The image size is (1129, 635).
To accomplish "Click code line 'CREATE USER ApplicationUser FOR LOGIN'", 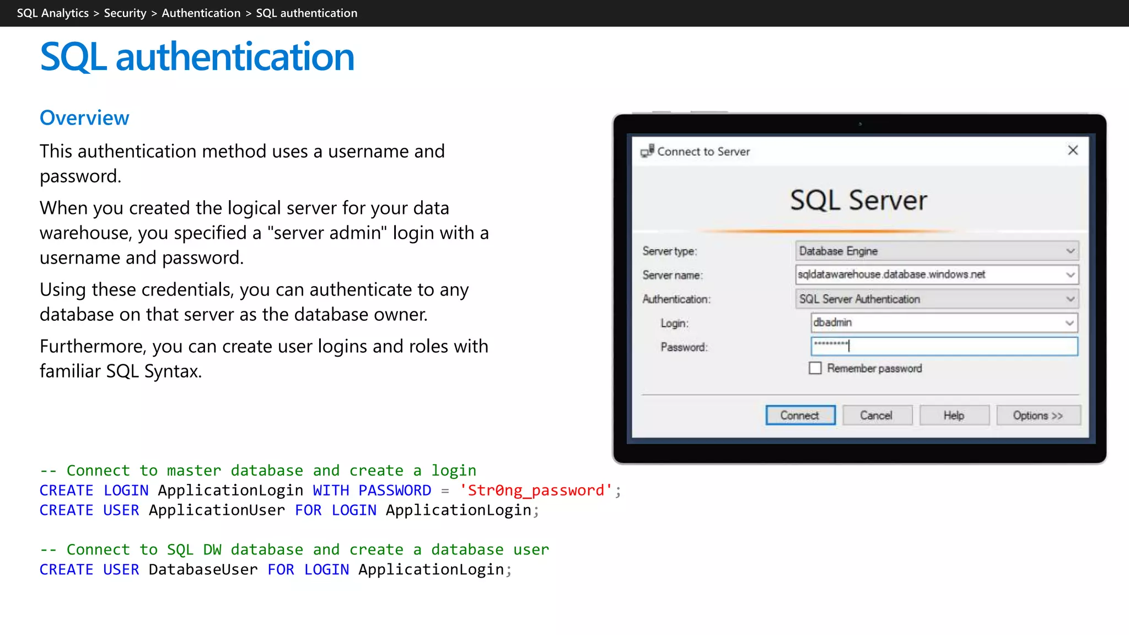I will click(289, 510).
